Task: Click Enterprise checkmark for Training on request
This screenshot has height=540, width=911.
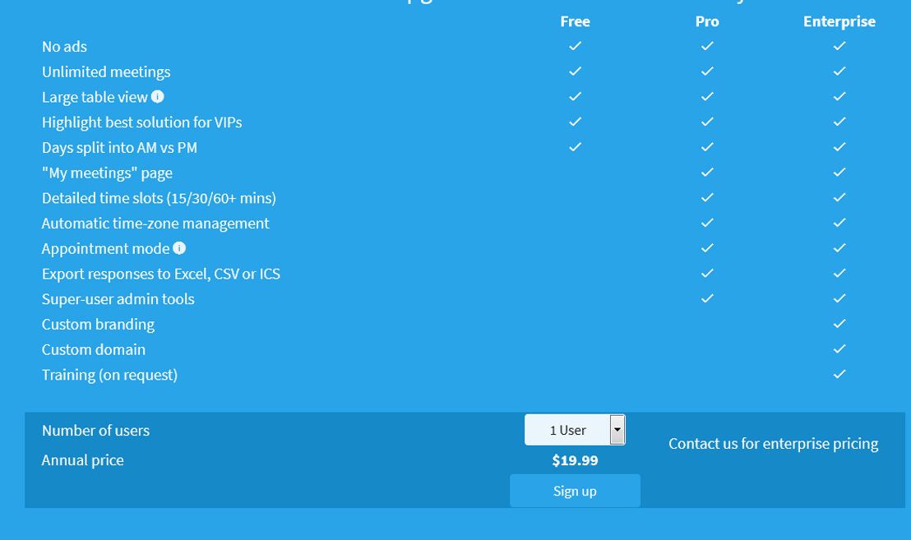Action: (839, 375)
